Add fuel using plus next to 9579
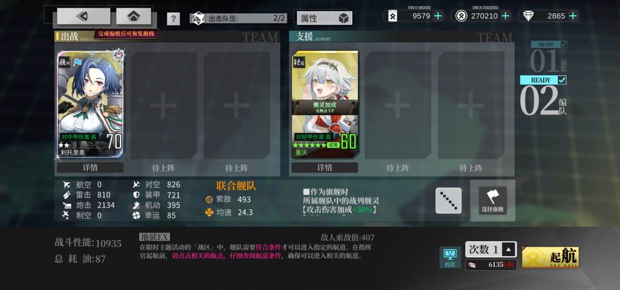 [437, 16]
